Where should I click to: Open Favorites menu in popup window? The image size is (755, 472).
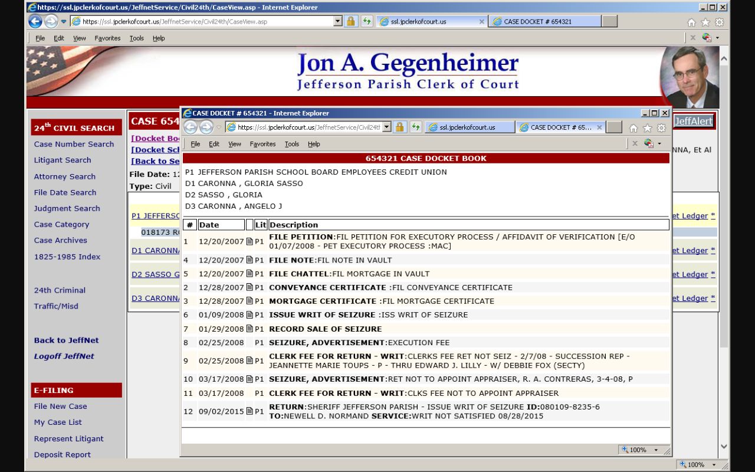262,144
